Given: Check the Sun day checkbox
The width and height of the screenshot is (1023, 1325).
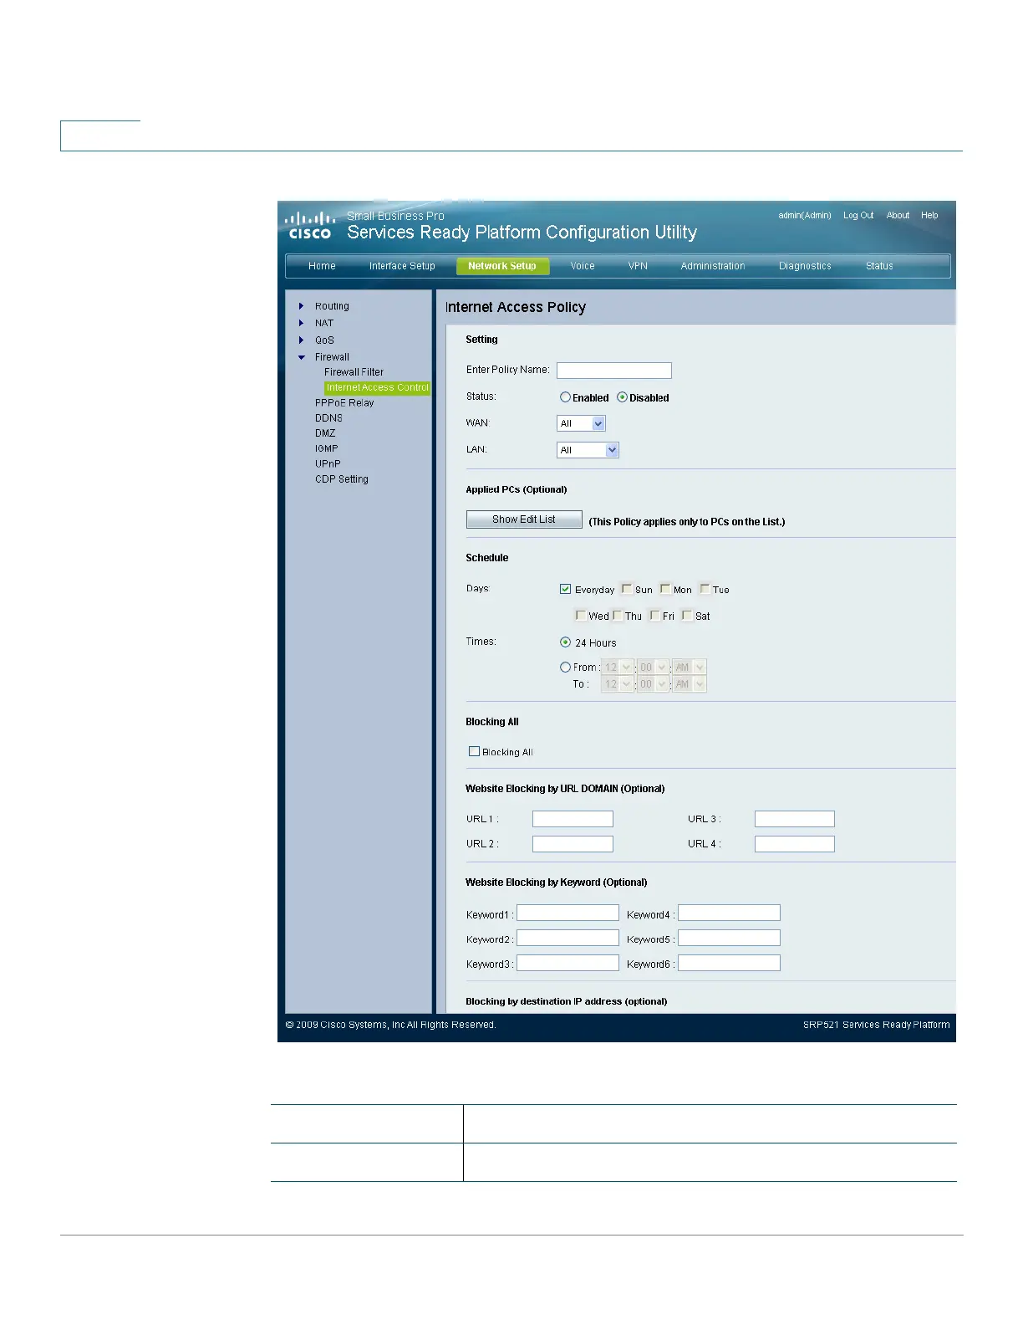Looking at the screenshot, I should (x=627, y=589).
